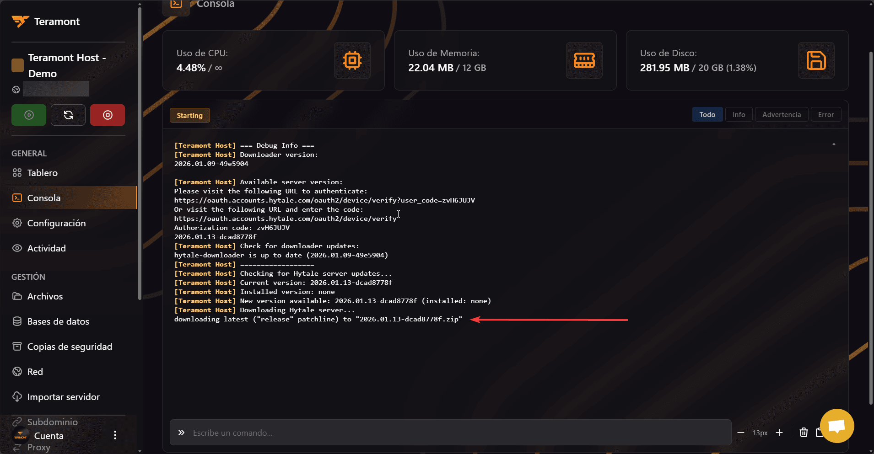Show all console logs with Todo filter
This screenshot has height=454, width=874.
point(707,115)
